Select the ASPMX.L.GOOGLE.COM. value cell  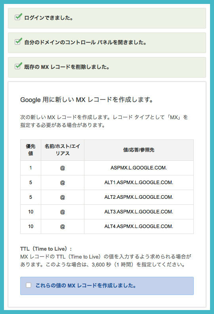pos(139,168)
